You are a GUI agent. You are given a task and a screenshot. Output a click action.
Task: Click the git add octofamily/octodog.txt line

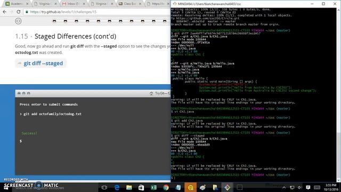51,114
